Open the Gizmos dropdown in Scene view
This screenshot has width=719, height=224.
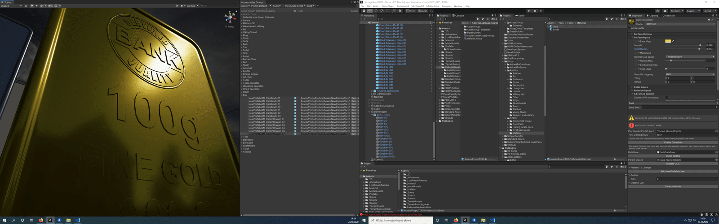point(192,6)
